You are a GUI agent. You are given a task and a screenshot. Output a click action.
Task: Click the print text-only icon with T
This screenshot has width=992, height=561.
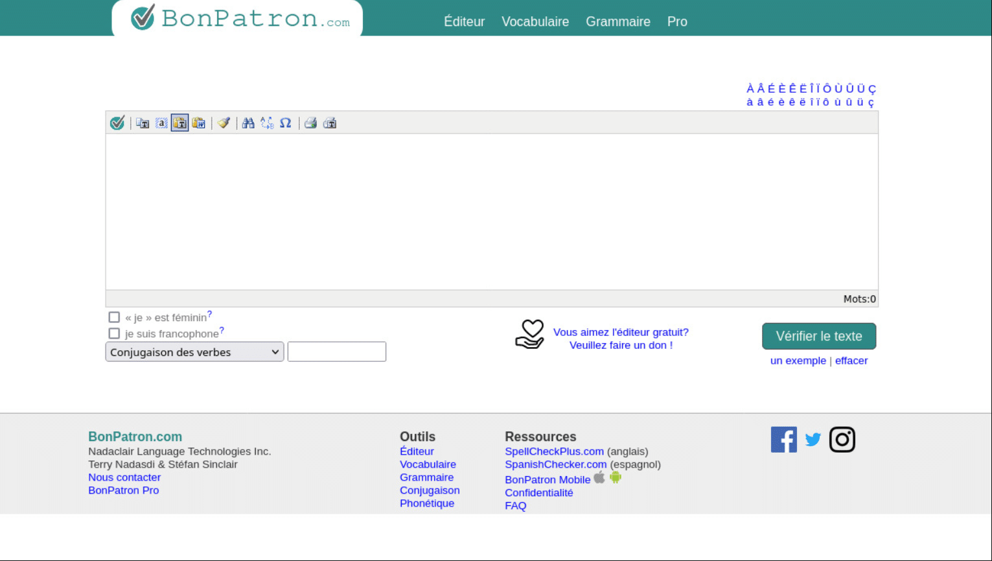point(330,123)
